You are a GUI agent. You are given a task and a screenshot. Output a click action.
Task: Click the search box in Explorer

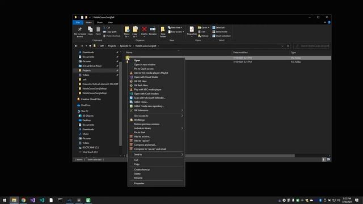click(x=311, y=46)
